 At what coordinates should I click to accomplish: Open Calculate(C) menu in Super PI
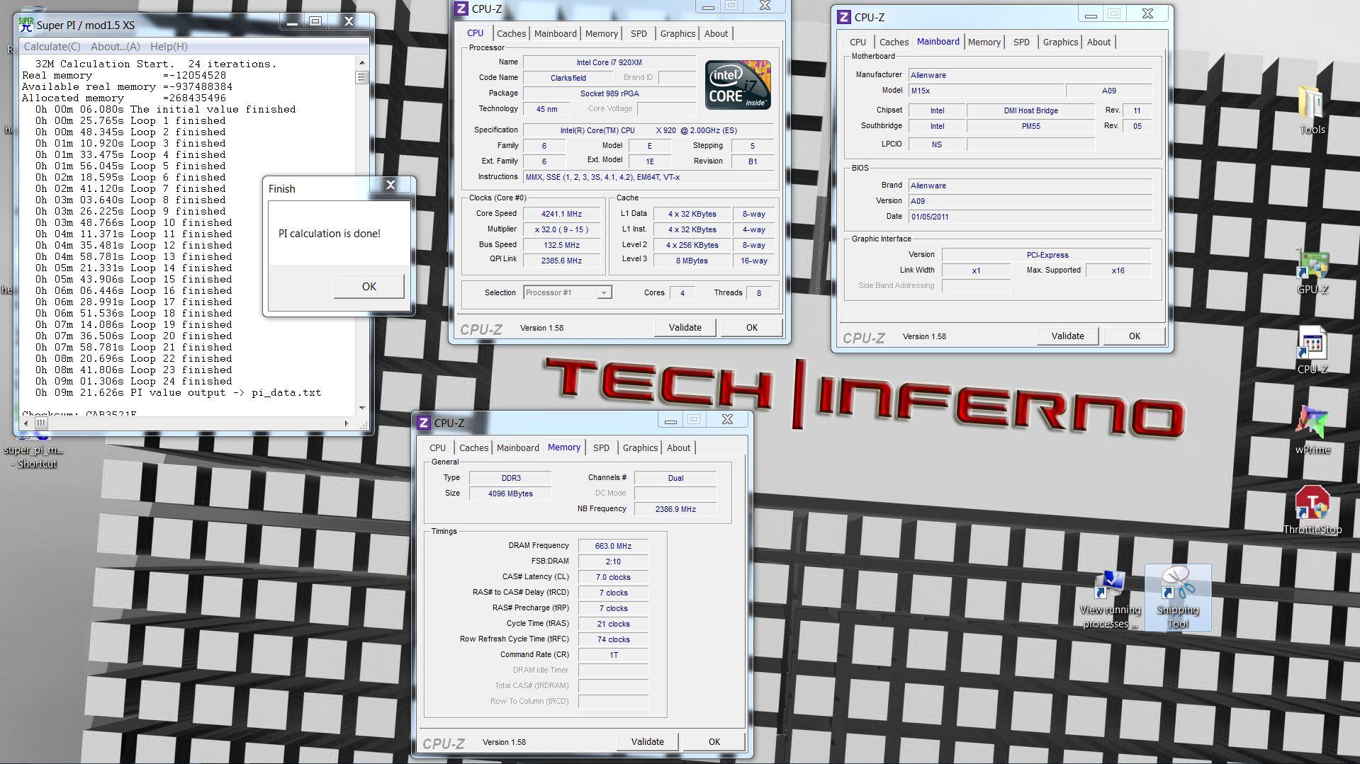[52, 46]
